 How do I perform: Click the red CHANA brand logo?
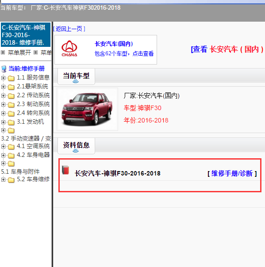(x=69, y=48)
